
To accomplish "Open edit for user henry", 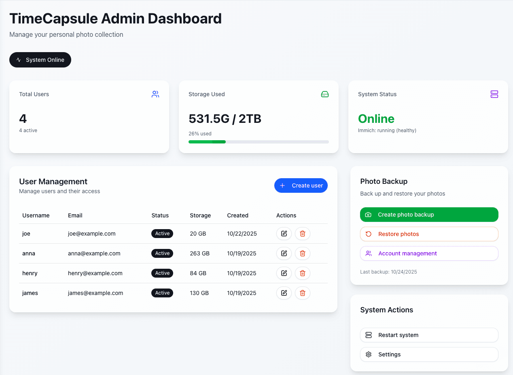I will 284,273.
